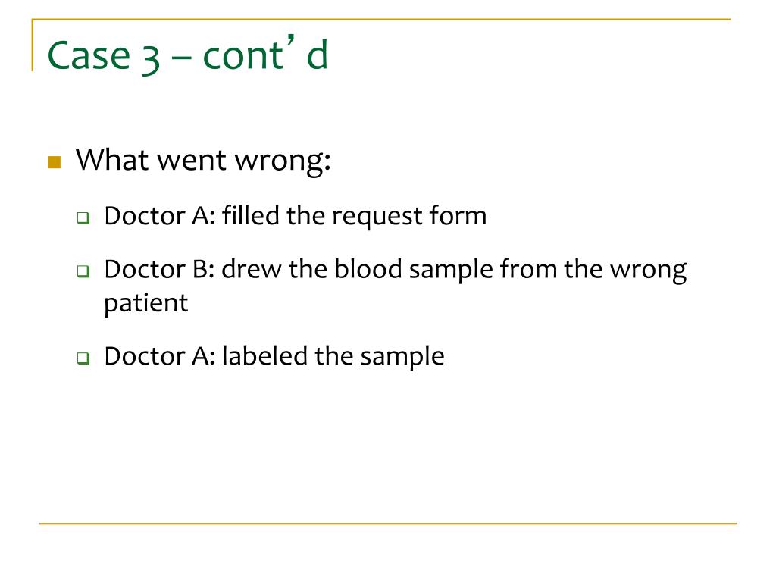Click the number 3 in the title
Image resolution: width=776 pixels, height=582 pixels.
[x=151, y=58]
